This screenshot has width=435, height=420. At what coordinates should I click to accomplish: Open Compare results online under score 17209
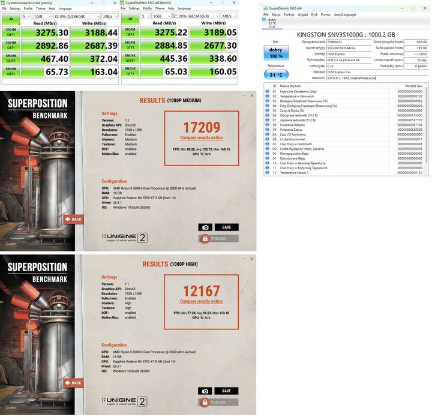[202, 137]
